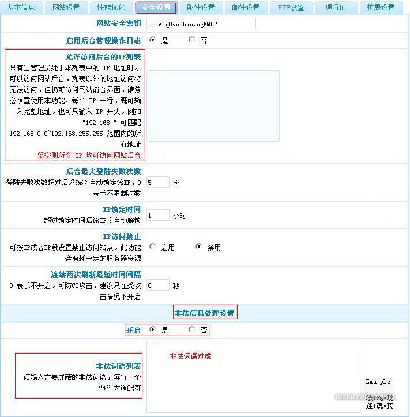The height and width of the screenshot is (417, 410).
Task: Disable 后台管理操作日志 with 否 radio
Action: [191, 40]
